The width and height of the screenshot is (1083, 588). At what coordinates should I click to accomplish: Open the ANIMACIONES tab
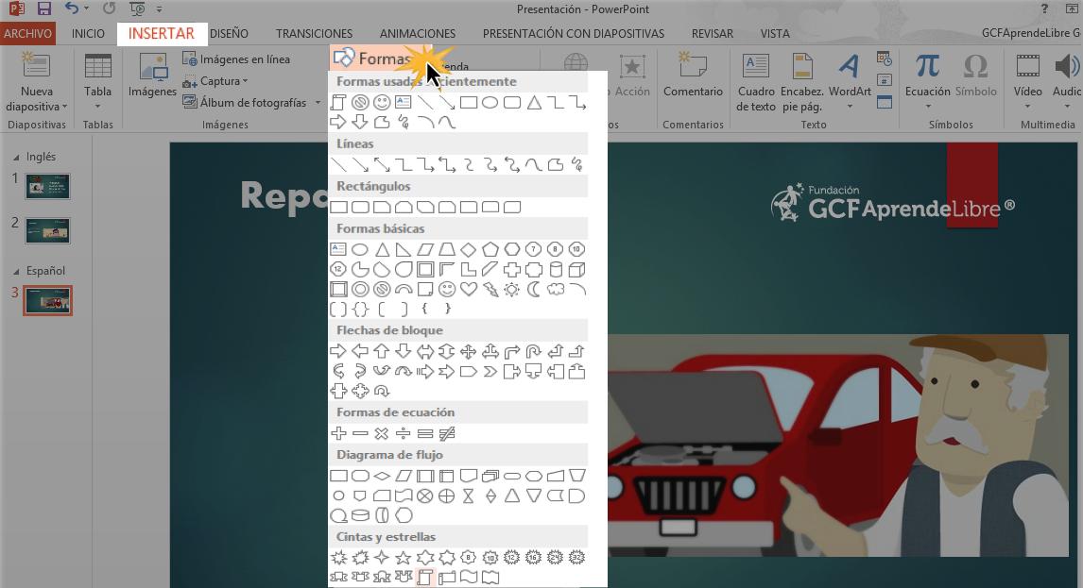coord(418,33)
